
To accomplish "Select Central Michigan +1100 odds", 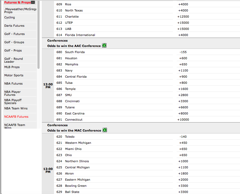I will pos(183,167).
